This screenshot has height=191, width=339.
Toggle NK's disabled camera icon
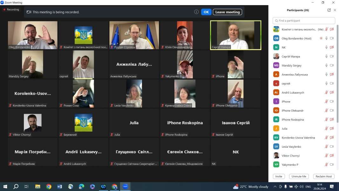tap(332, 47)
